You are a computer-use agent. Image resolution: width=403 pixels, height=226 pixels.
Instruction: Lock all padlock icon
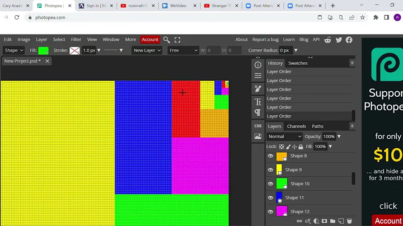(301, 147)
